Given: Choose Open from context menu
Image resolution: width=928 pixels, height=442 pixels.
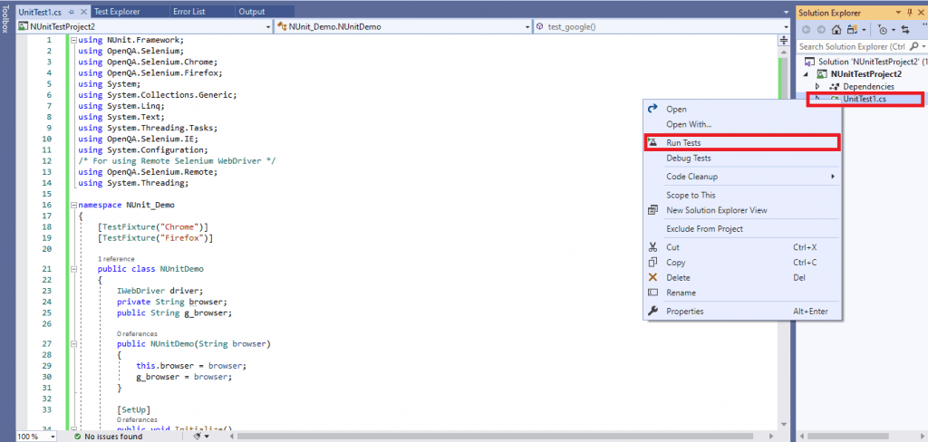Looking at the screenshot, I should coord(742,109).
